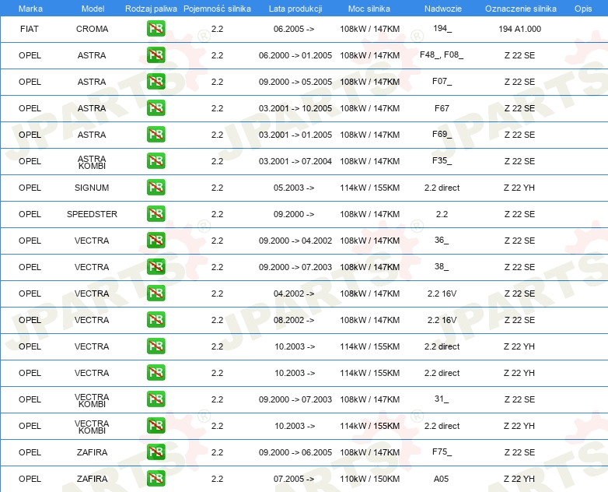608x492 pixels.
Task: Click body code 36_
Action: coord(442,241)
